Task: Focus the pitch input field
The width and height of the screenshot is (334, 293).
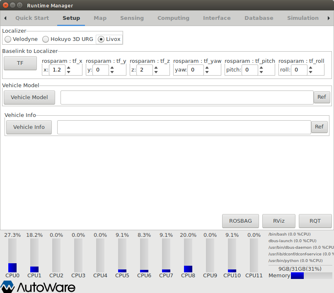Action: [250, 70]
